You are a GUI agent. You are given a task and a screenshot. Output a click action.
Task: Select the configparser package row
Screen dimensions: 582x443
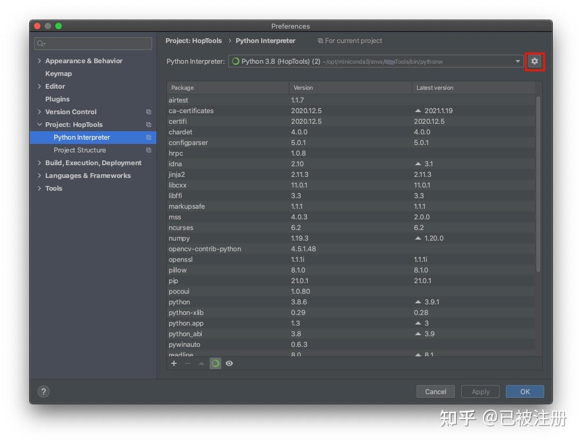(351, 142)
